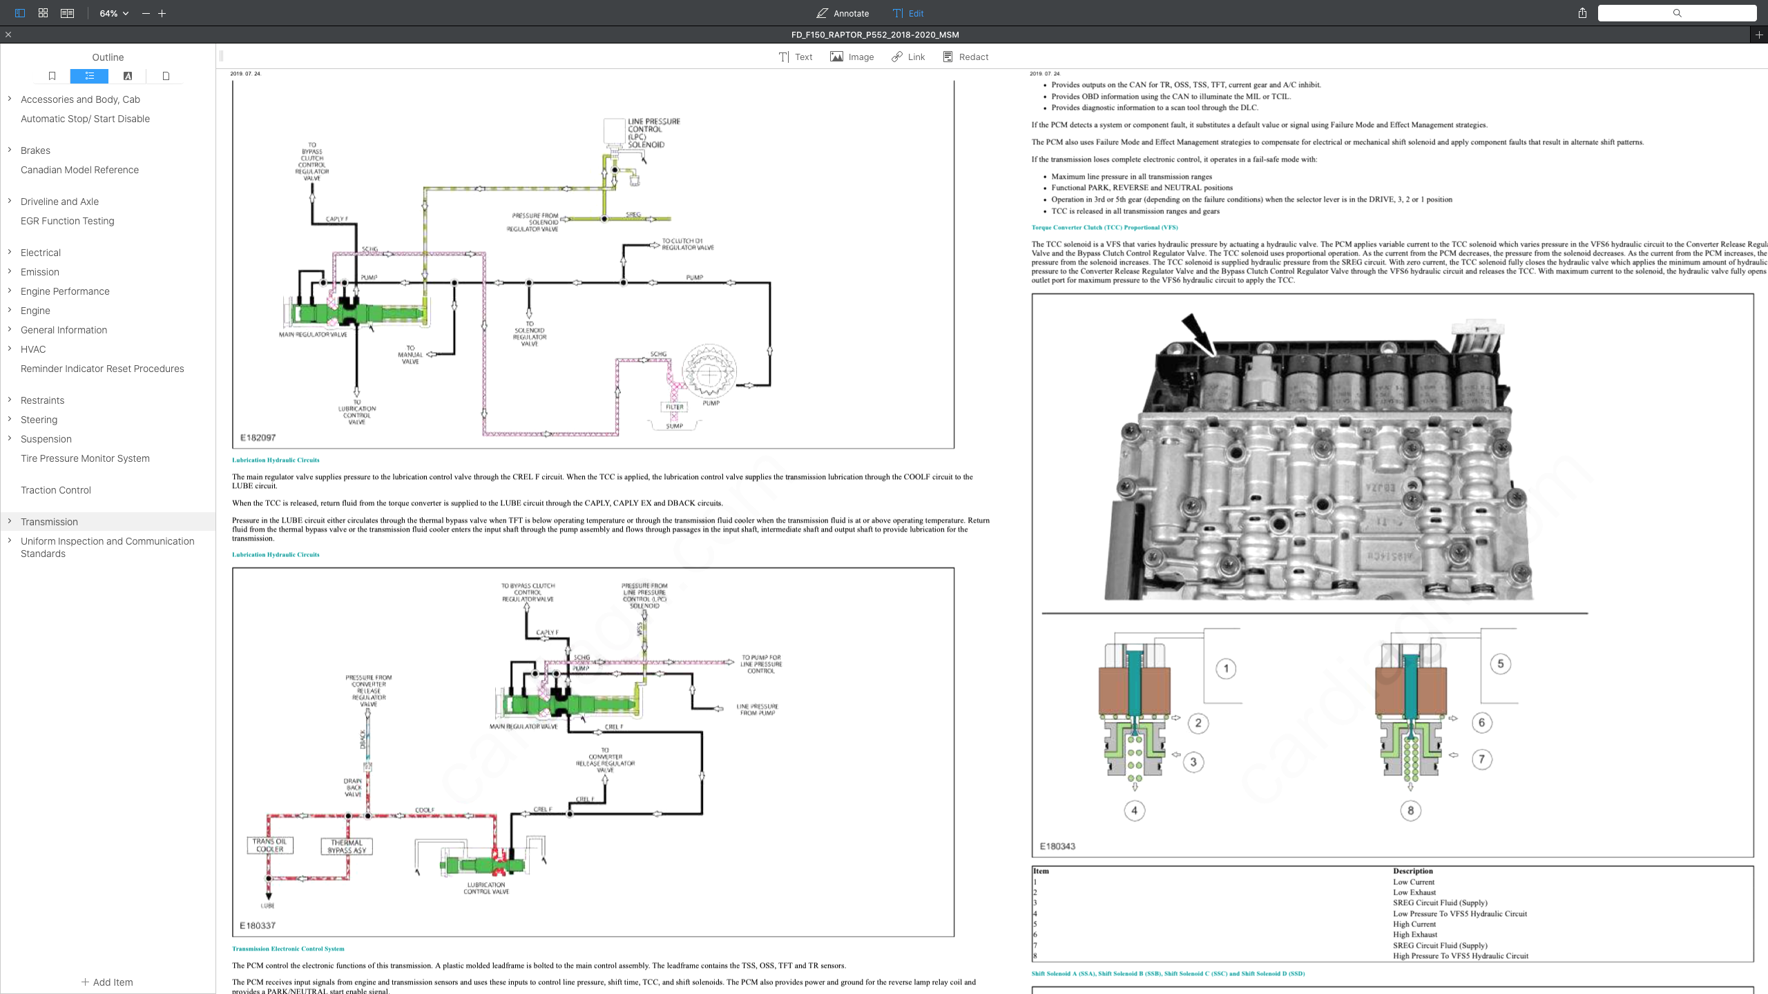
Task: Expand the Steering outline section
Action: (10, 419)
